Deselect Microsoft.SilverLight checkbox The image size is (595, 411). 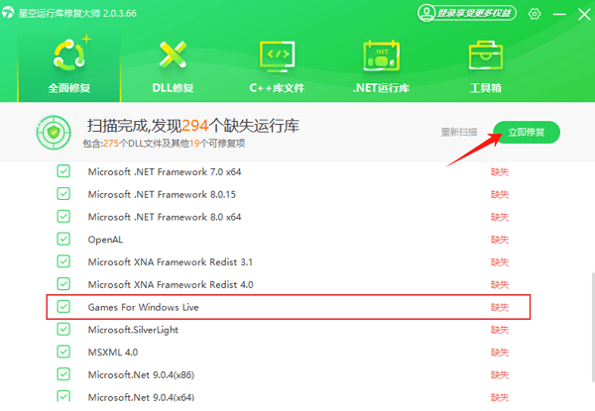pyautogui.click(x=63, y=329)
